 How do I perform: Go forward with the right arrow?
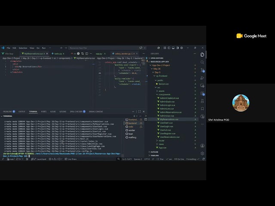(x=66, y=48)
